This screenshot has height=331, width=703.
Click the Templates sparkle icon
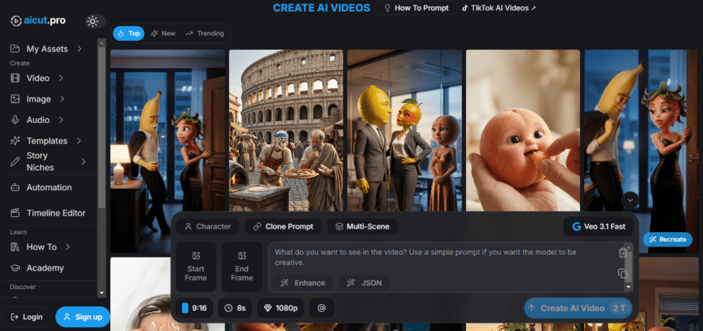tap(15, 141)
